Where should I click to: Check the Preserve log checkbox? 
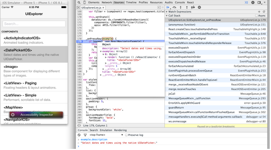click(x=126, y=134)
